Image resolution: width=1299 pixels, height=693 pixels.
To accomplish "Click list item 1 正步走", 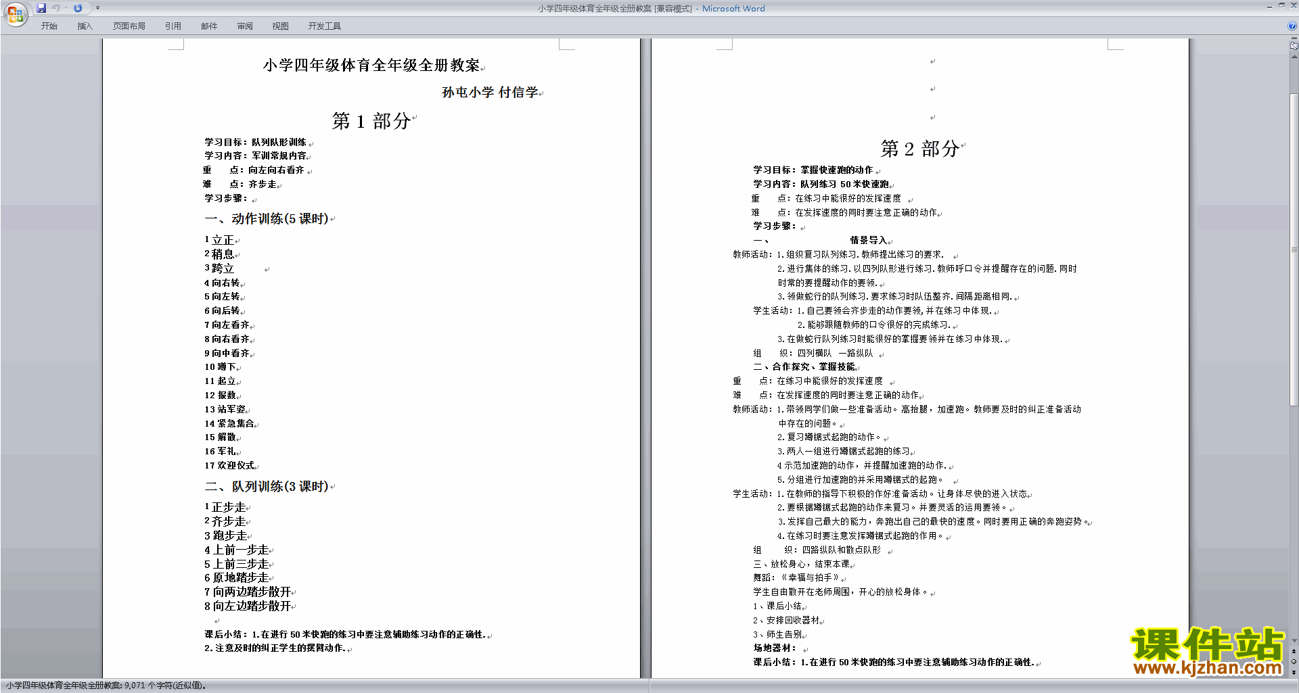I will click(225, 507).
